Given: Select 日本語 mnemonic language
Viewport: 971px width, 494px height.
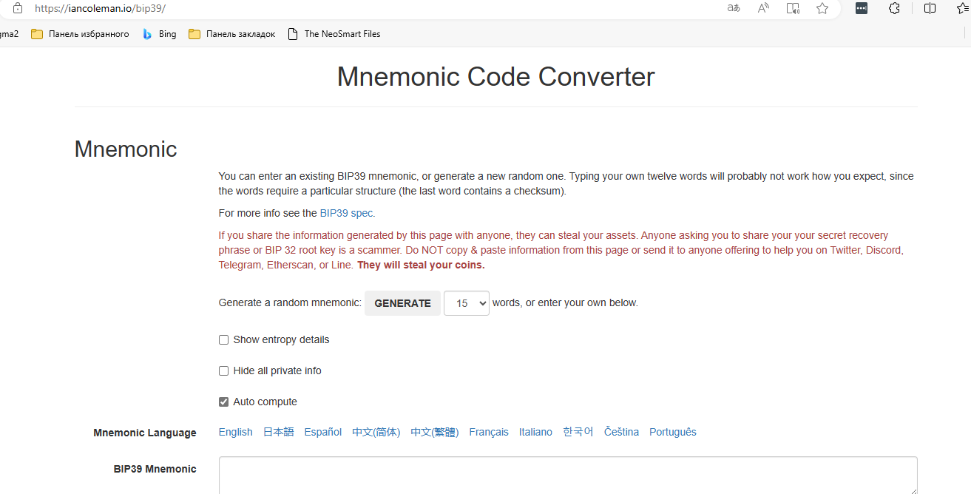Looking at the screenshot, I should coord(279,432).
